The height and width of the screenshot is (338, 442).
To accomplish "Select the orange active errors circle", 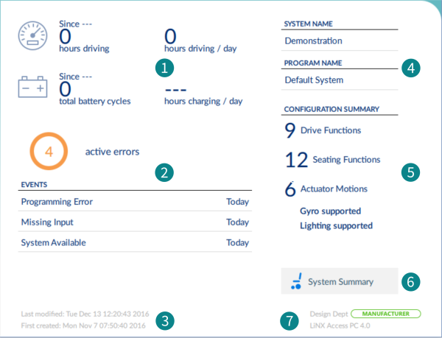I will click(x=49, y=151).
